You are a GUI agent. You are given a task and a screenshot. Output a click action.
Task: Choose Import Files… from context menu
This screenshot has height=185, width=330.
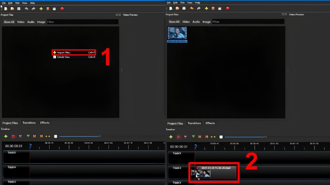point(74,53)
